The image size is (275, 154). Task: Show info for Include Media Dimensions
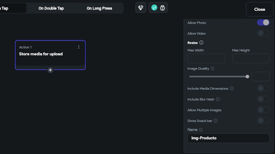tap(232, 88)
